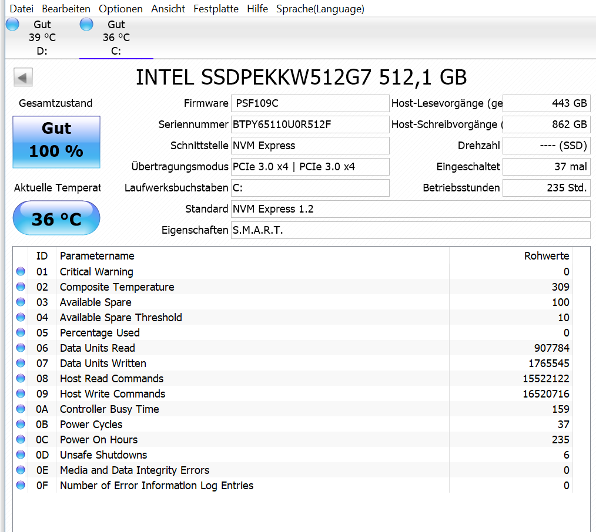Click the ID column header
596x532 pixels.
42,256
